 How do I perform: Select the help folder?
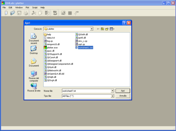(x=48, y=34)
